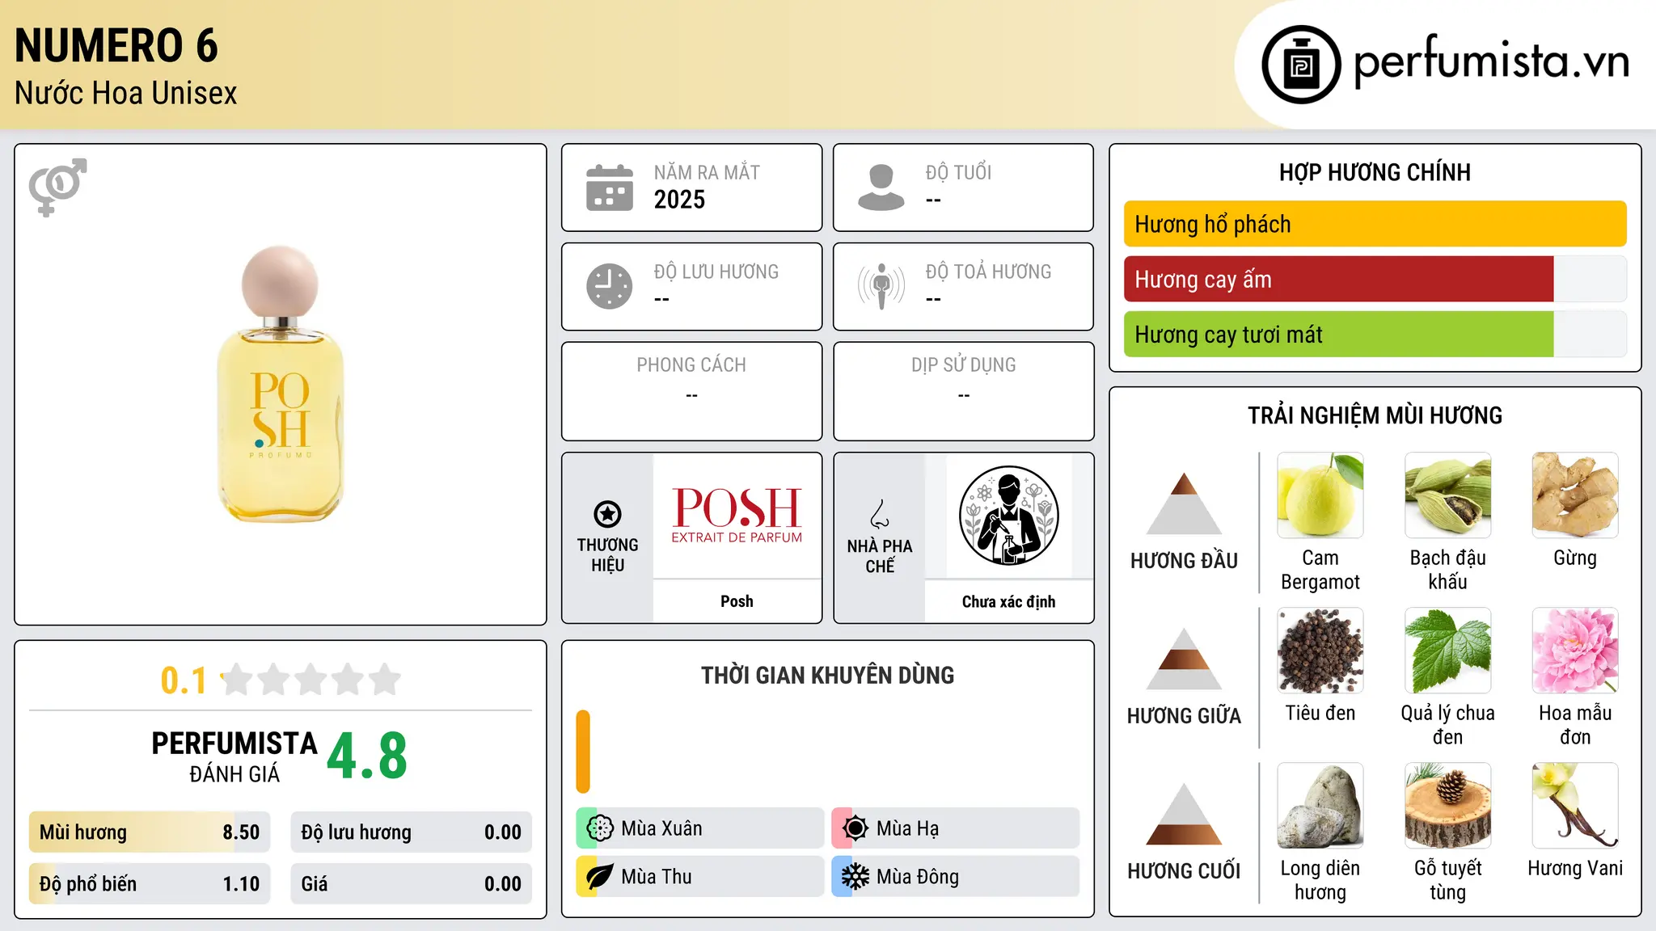This screenshot has width=1656, height=931.
Task: Open the perfumer illustration in the circle
Action: point(1008,516)
